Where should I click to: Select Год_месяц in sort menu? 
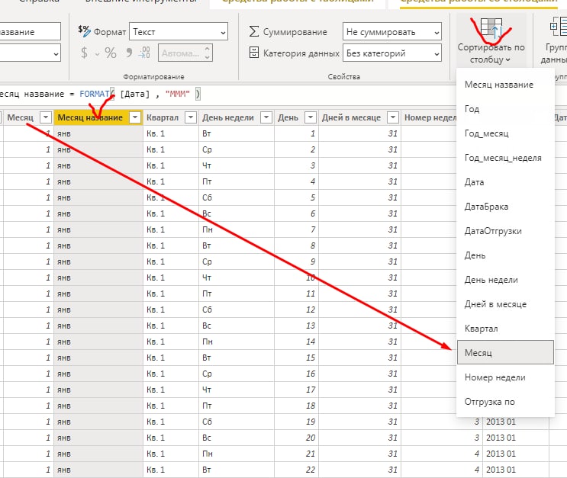(x=505, y=133)
